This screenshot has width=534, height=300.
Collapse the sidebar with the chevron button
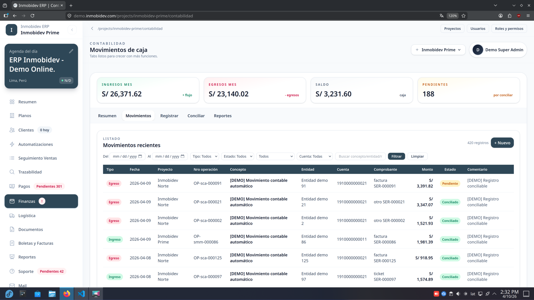72,30
